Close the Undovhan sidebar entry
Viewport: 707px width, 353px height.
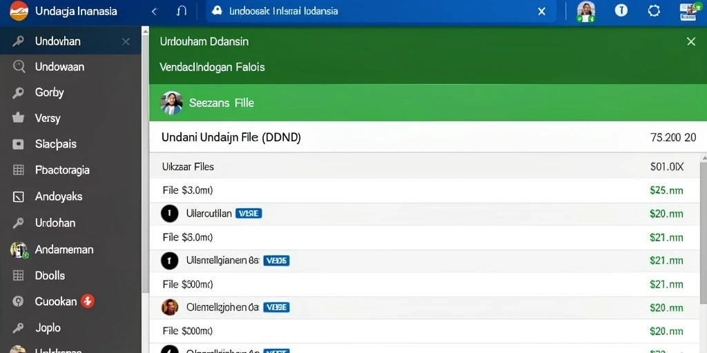click(x=126, y=42)
